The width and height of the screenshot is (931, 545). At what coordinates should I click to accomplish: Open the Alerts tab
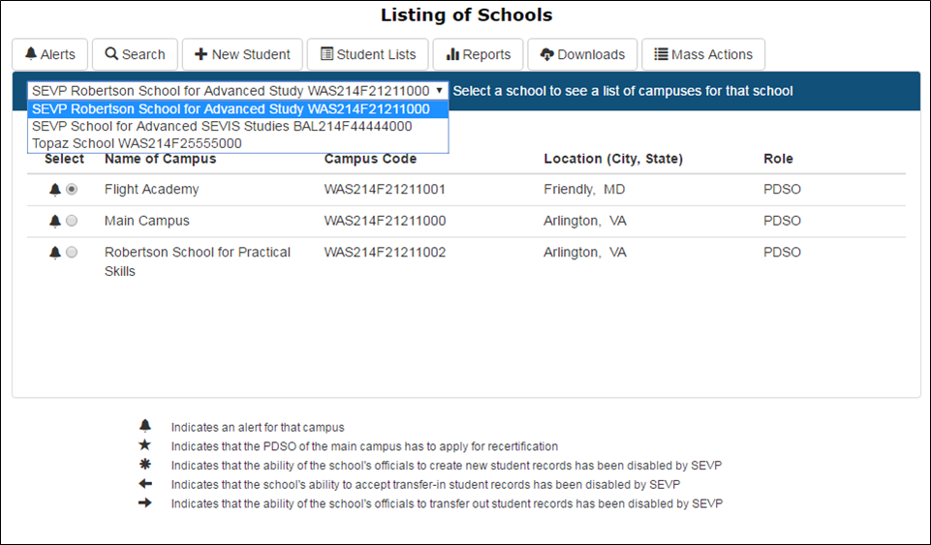pos(49,54)
